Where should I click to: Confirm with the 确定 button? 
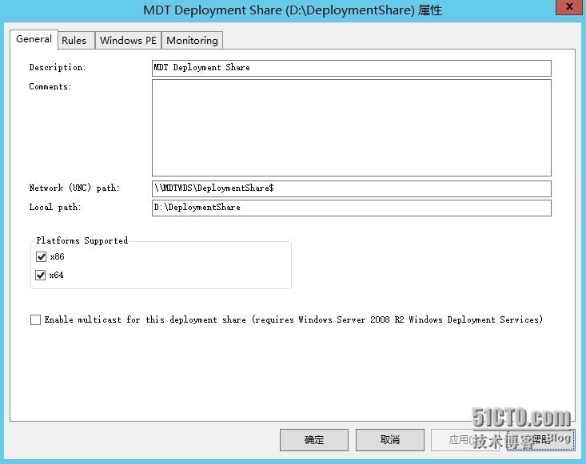pos(314,440)
